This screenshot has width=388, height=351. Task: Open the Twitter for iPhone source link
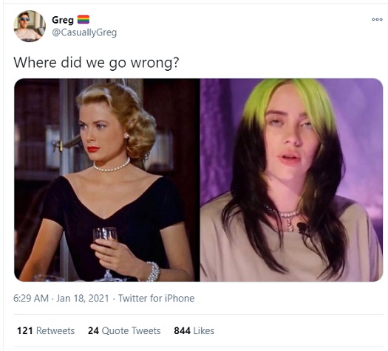157,298
